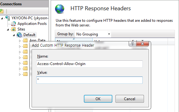The image size is (179, 112).
Task: Click the App_Data folder icon
Action: 25,40
